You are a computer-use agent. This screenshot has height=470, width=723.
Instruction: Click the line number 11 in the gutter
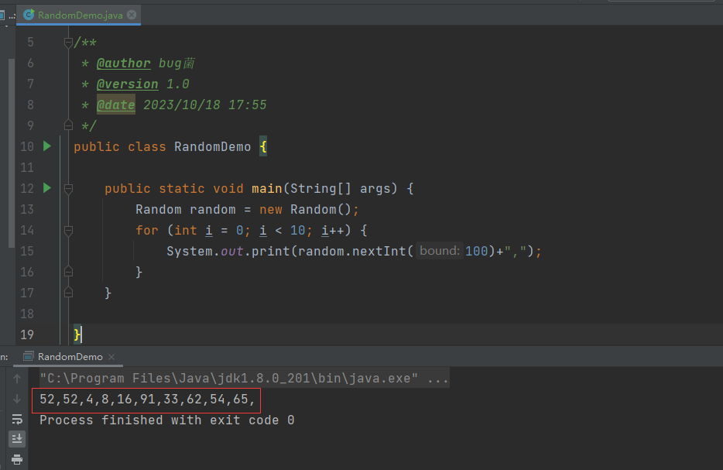pyautogui.click(x=27, y=167)
